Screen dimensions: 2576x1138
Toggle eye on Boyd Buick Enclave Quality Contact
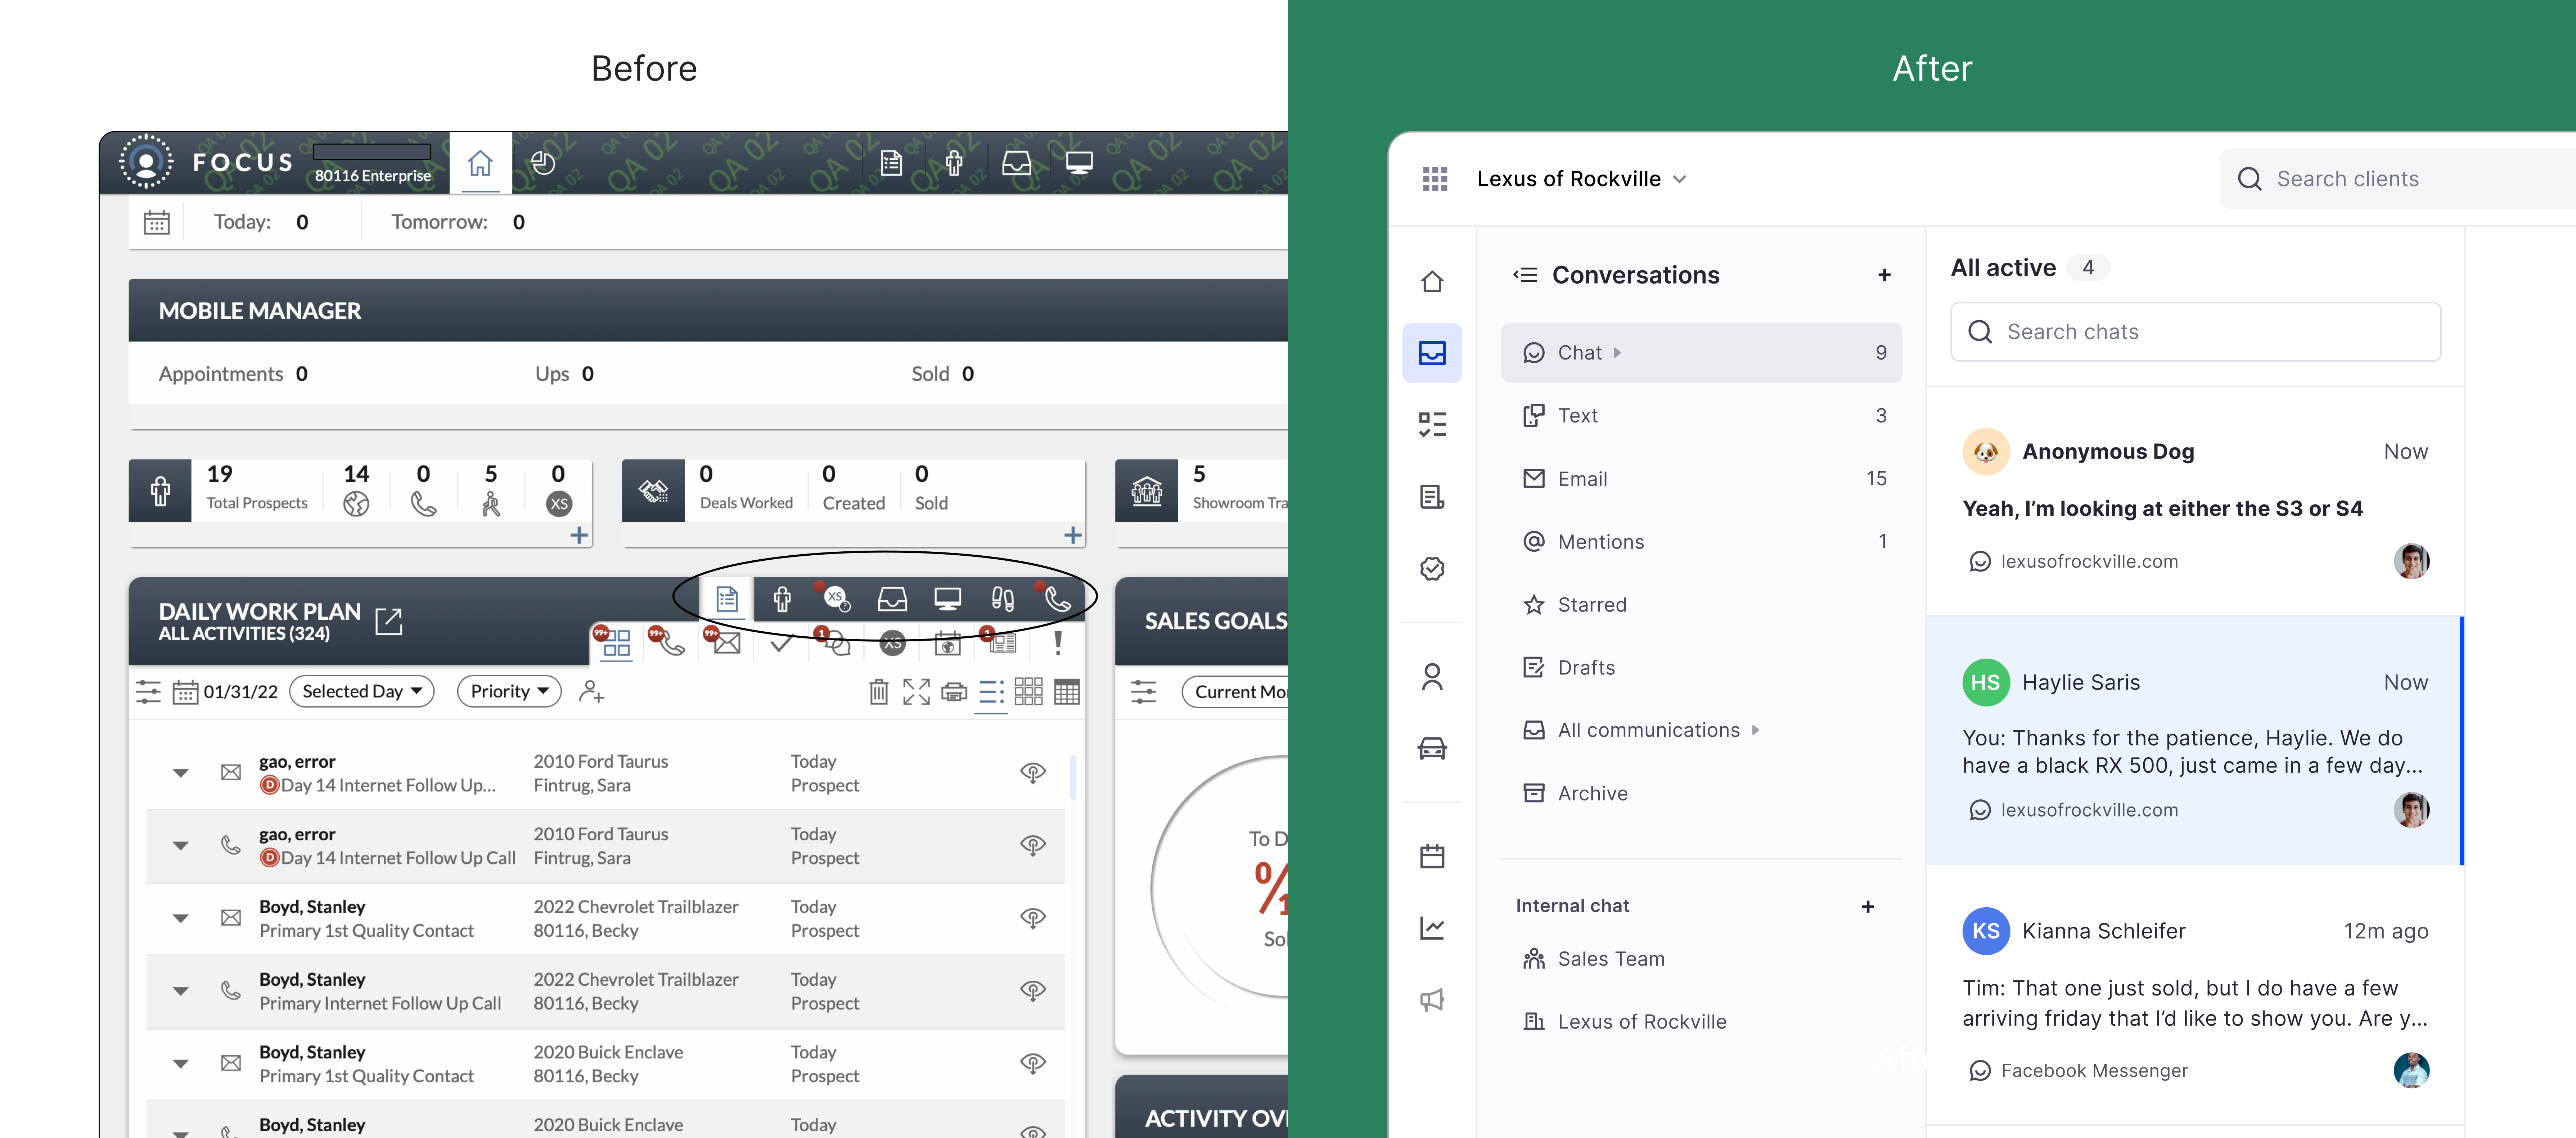point(1033,1063)
